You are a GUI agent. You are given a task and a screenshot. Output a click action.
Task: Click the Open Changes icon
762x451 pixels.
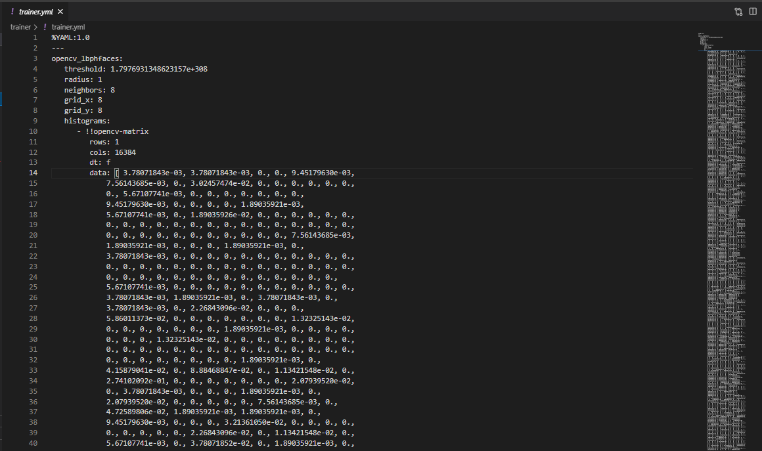click(x=738, y=11)
